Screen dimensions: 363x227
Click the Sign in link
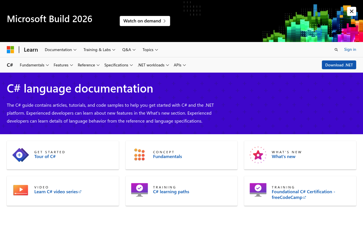350,49
